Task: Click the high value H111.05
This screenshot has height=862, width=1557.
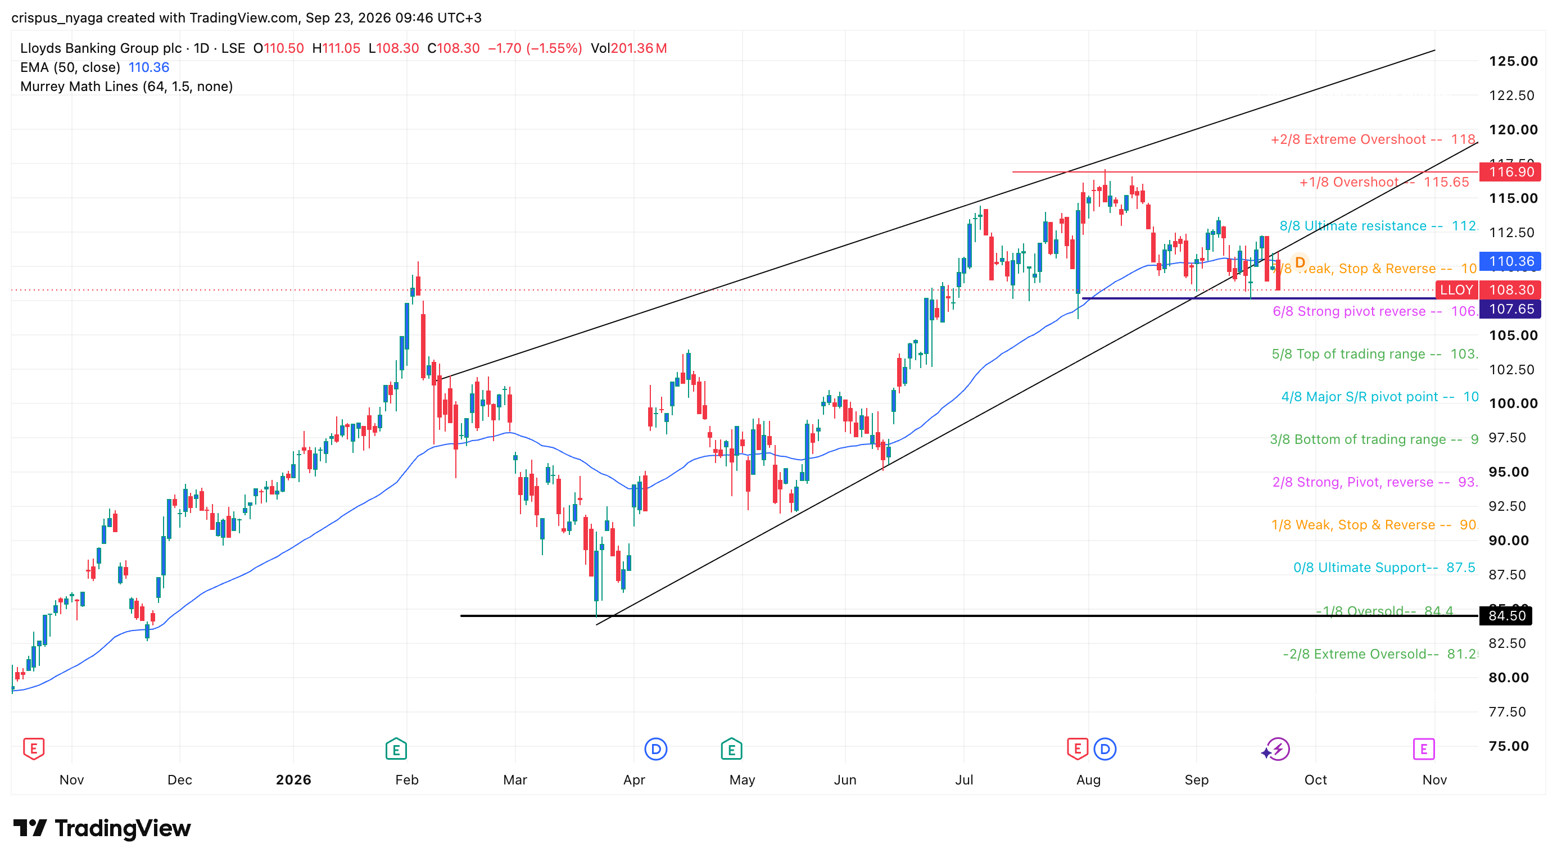Action: (336, 48)
